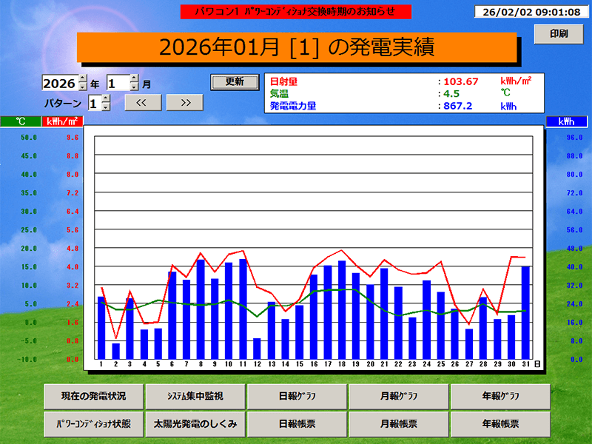Open 月報帳票 (monthly report form)

[398, 424]
